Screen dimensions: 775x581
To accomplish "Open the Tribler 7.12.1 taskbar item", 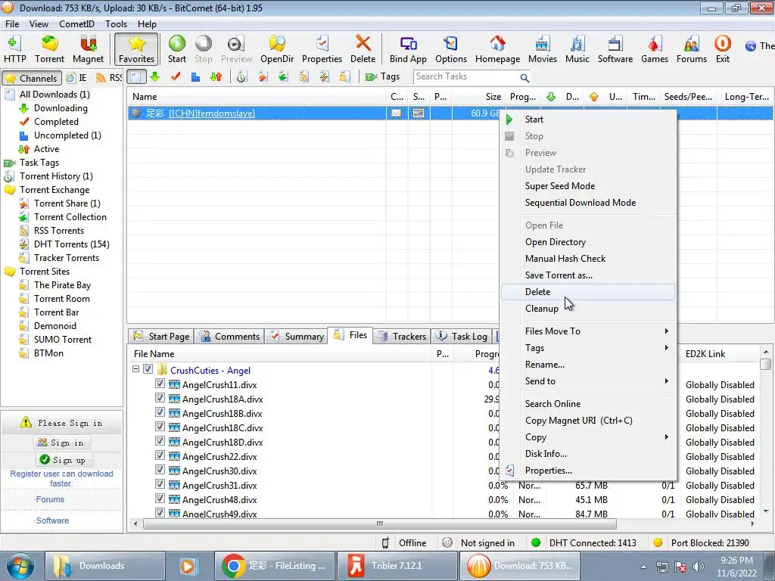I will click(397, 566).
